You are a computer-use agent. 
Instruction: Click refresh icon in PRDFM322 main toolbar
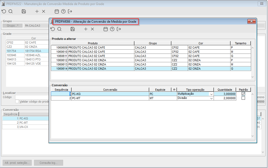tap(4, 11)
